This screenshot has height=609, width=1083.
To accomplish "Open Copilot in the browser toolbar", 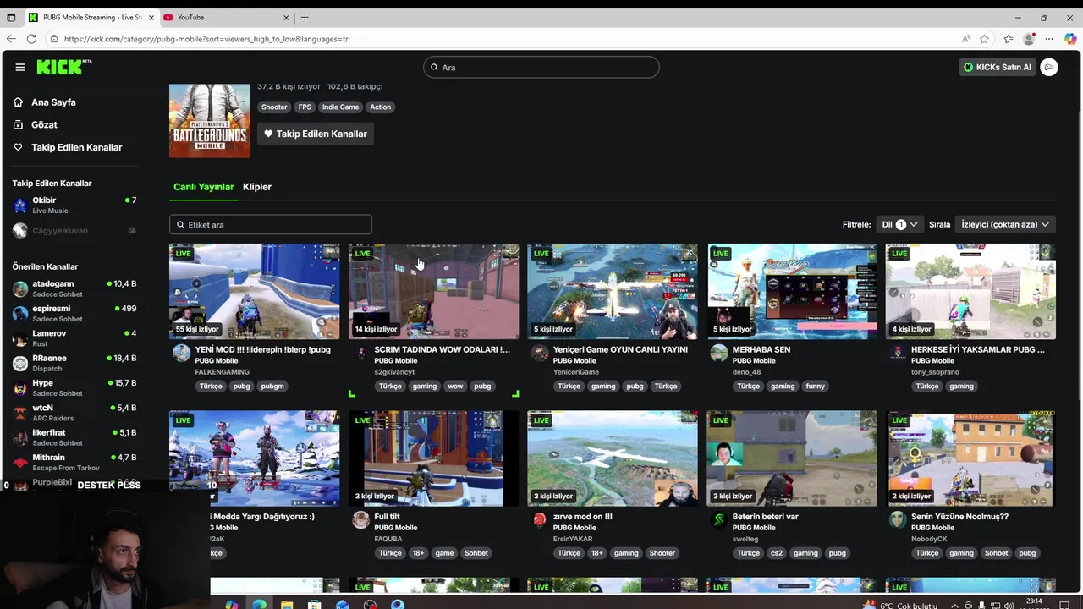I will [1070, 39].
